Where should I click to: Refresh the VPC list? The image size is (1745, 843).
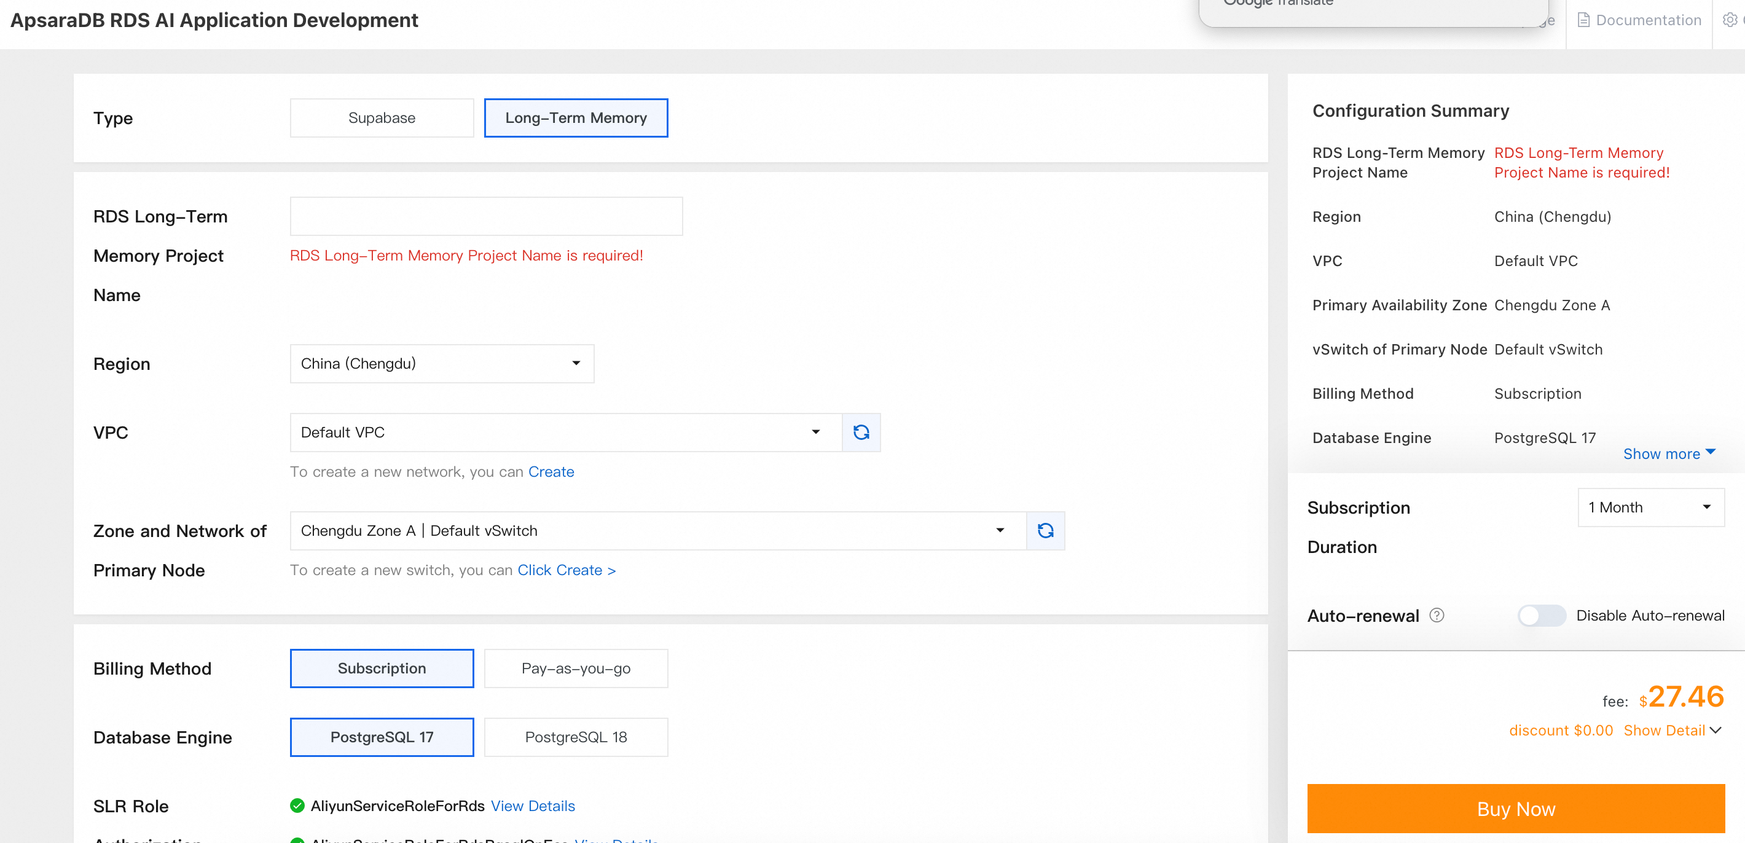coord(861,433)
